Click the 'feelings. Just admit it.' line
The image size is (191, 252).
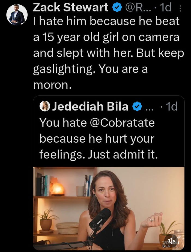pos(99,155)
